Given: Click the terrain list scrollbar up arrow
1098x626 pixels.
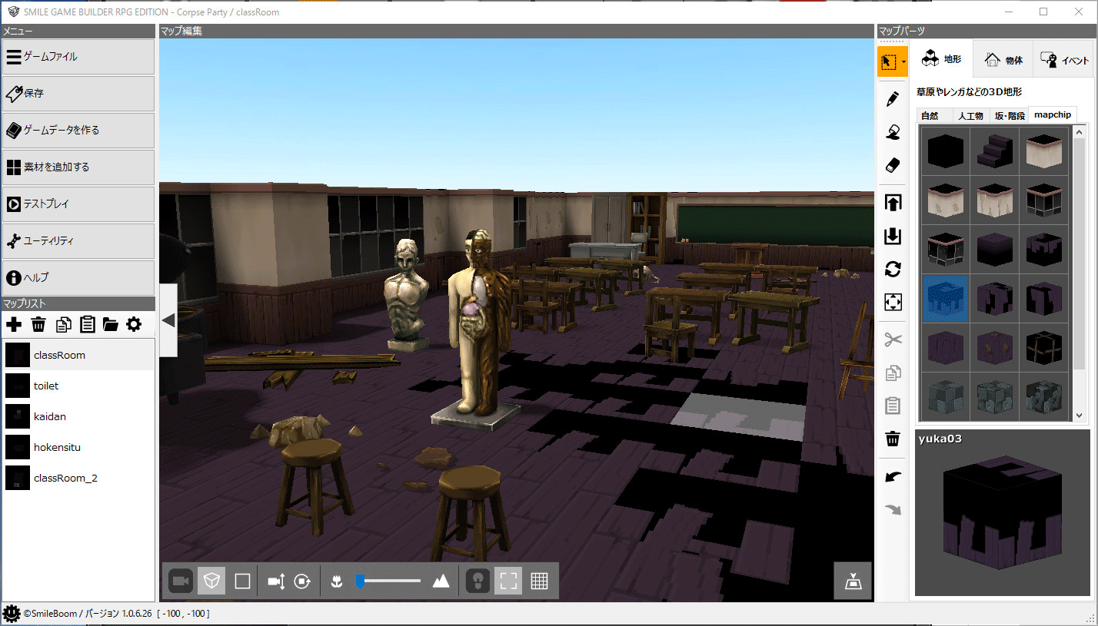Looking at the screenshot, I should point(1080,132).
